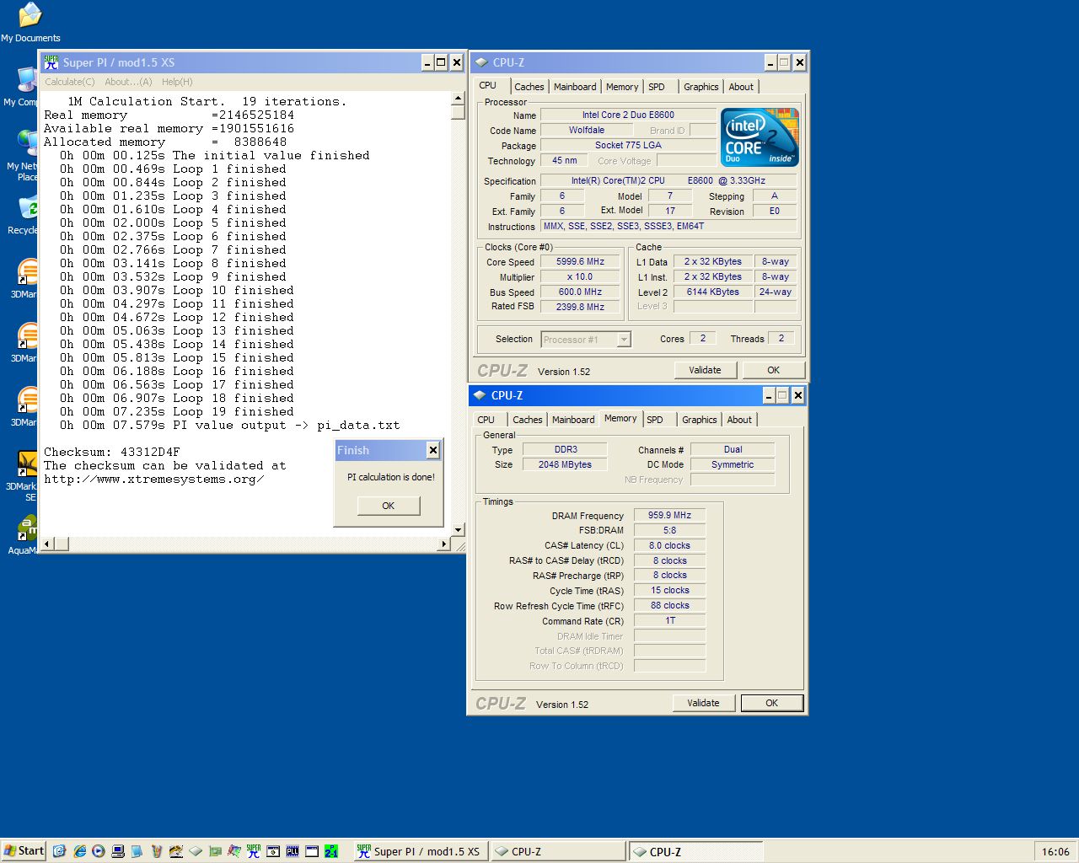The width and height of the screenshot is (1079, 863).
Task: Open the Help(H) menu in Super PI
Action: point(177,82)
